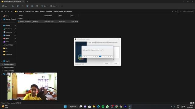This screenshot has height=109, width=195.
Task: Go back with the Back arrow
Action: click(2, 12)
